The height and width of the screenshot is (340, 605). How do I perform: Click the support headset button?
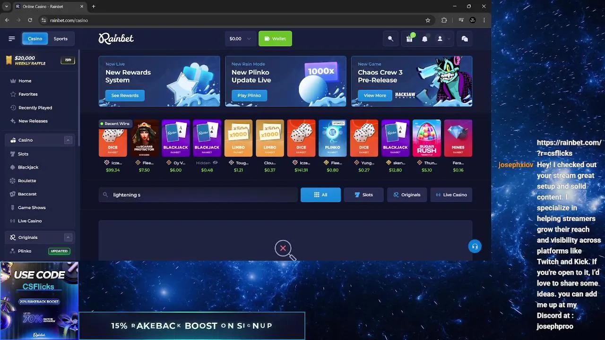tap(475, 246)
